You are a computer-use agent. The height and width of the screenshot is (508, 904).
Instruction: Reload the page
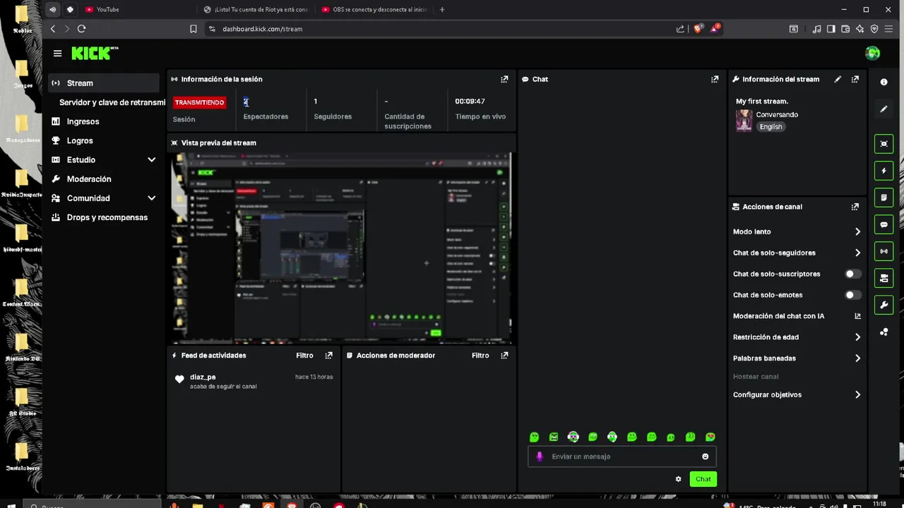pyautogui.click(x=81, y=29)
